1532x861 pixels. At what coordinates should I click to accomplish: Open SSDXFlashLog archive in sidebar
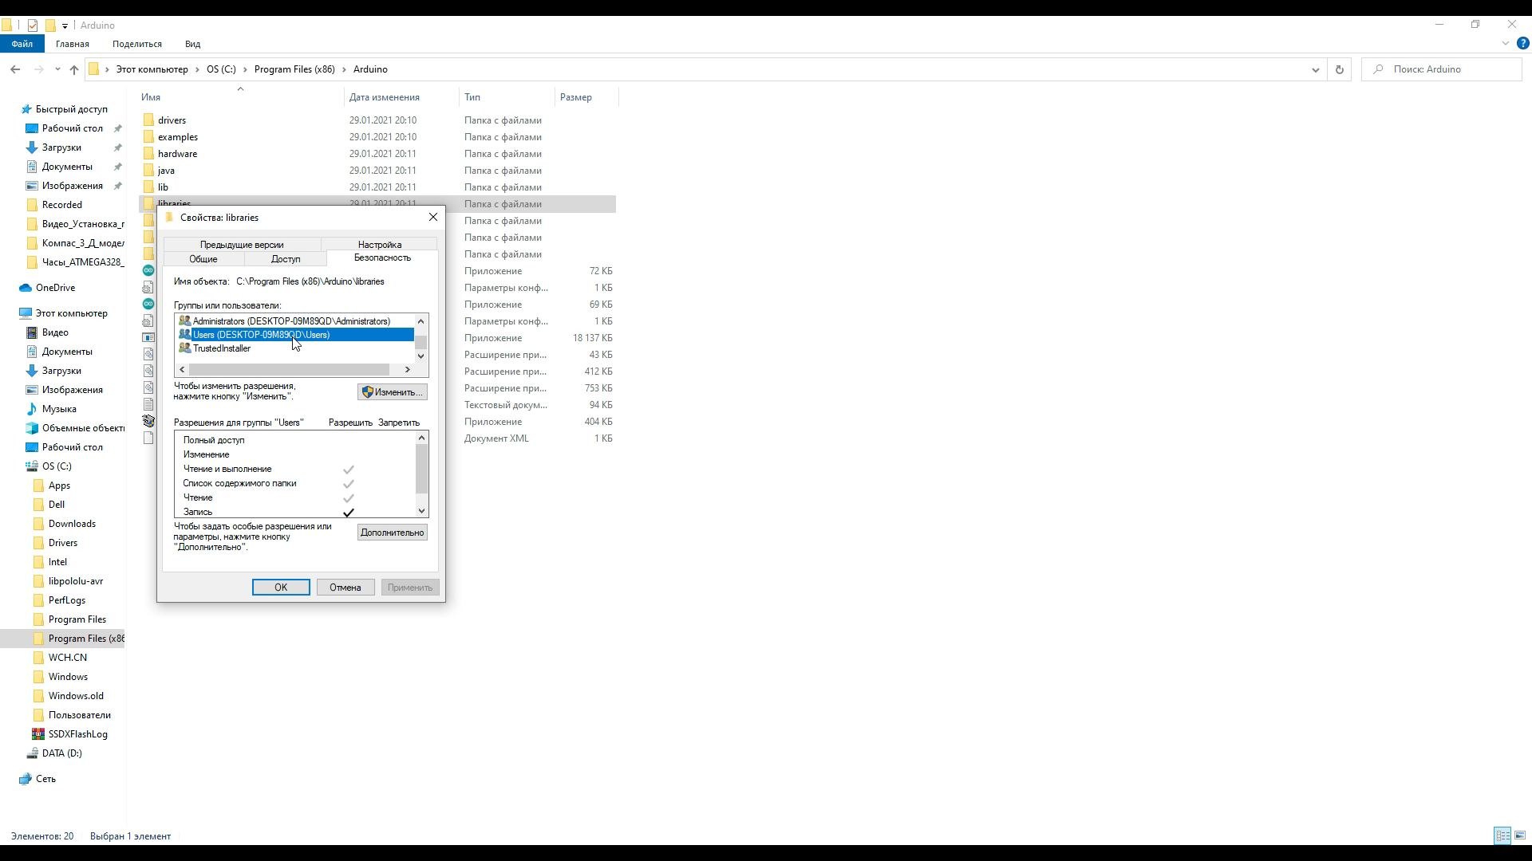click(77, 734)
